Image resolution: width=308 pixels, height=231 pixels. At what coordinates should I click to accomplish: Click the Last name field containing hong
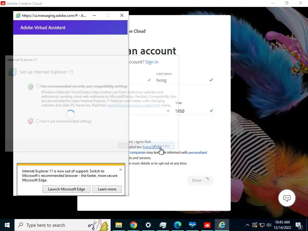(x=185, y=80)
